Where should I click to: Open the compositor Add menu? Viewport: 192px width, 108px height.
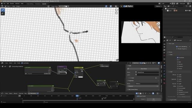[x=15, y=63]
